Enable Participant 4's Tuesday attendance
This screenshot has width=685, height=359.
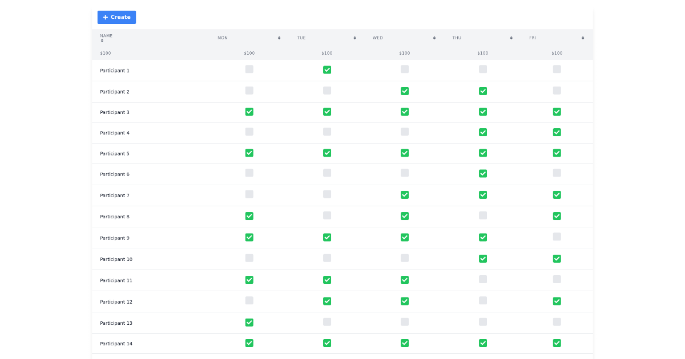tap(327, 132)
